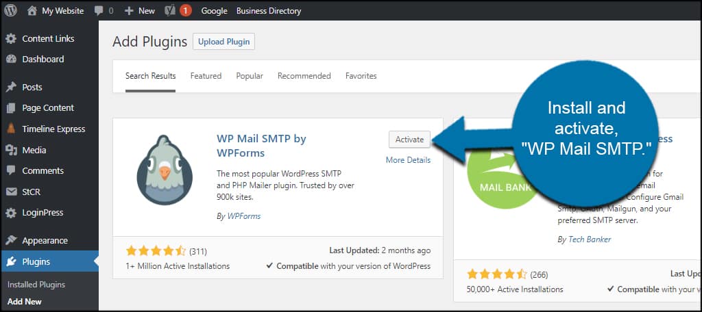Click the WP Mail SMTP pigeon logo

165,170
